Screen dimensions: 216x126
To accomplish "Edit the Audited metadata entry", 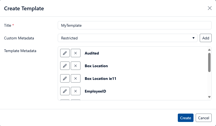I will [65, 53].
